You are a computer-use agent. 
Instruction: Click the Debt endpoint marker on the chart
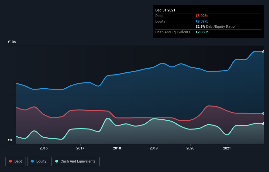pyautogui.click(x=263, y=113)
